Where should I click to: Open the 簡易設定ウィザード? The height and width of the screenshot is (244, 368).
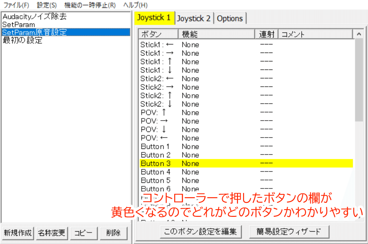click(289, 232)
